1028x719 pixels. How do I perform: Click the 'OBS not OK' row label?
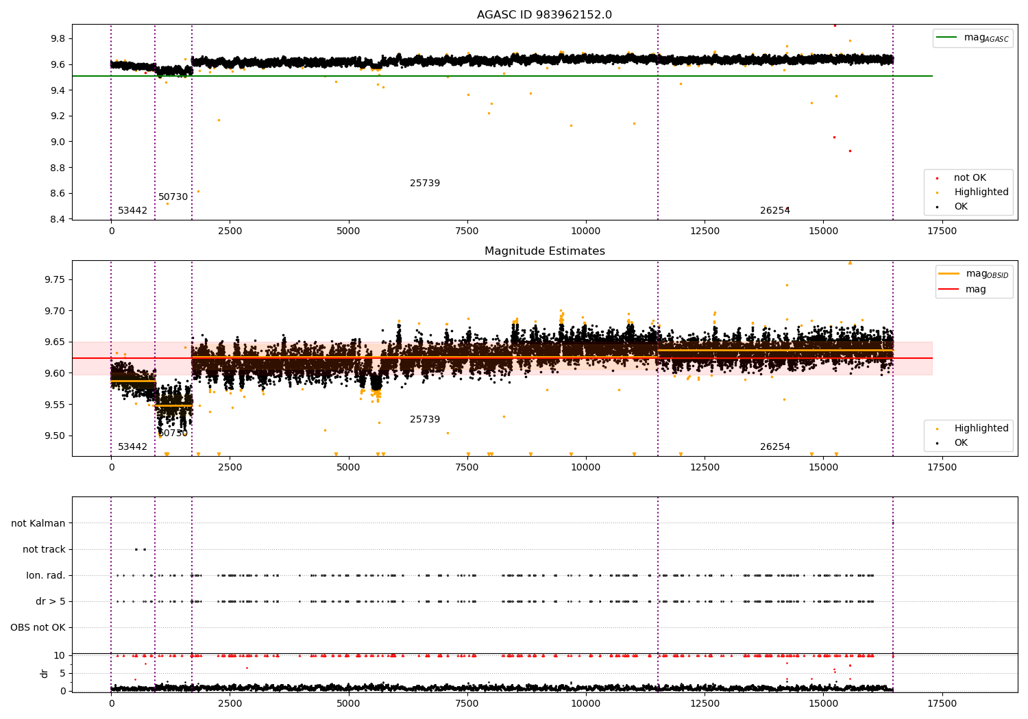[38, 627]
